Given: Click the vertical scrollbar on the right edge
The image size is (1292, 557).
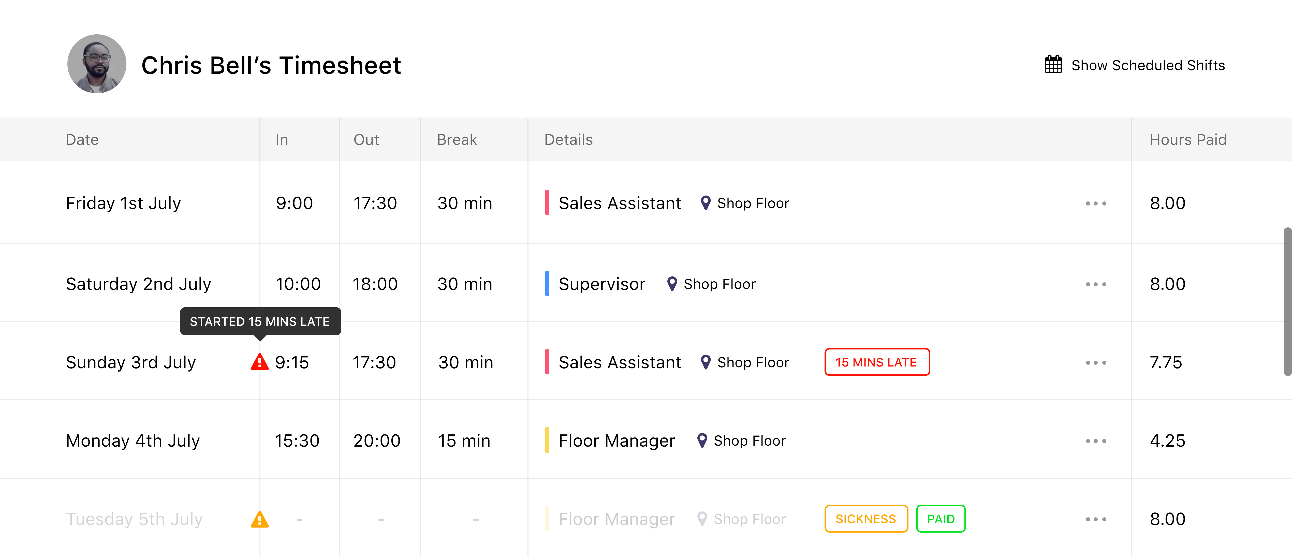Looking at the screenshot, I should coord(1287,301).
